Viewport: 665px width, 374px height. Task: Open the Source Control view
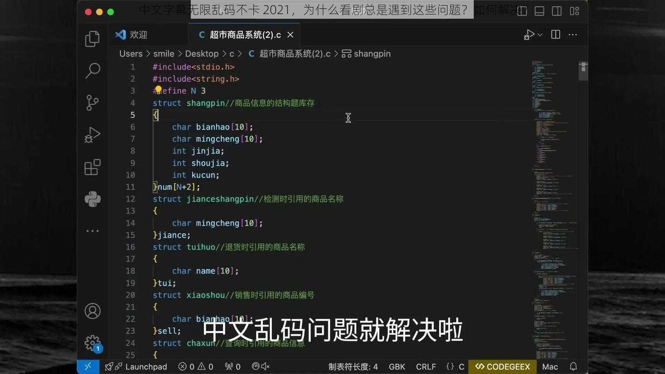[x=93, y=103]
